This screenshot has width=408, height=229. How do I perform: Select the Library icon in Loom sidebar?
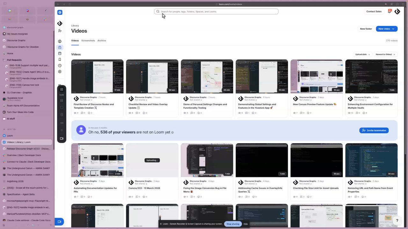[x=60, y=47]
